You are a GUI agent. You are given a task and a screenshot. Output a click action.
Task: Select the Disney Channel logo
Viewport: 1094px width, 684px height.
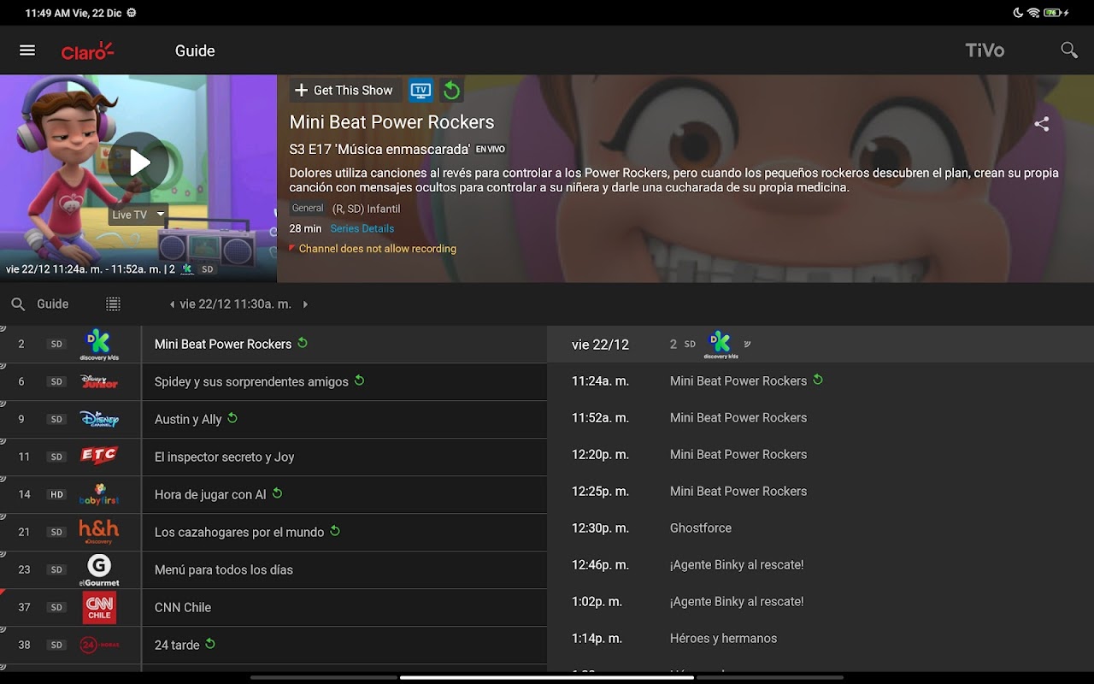pos(99,419)
